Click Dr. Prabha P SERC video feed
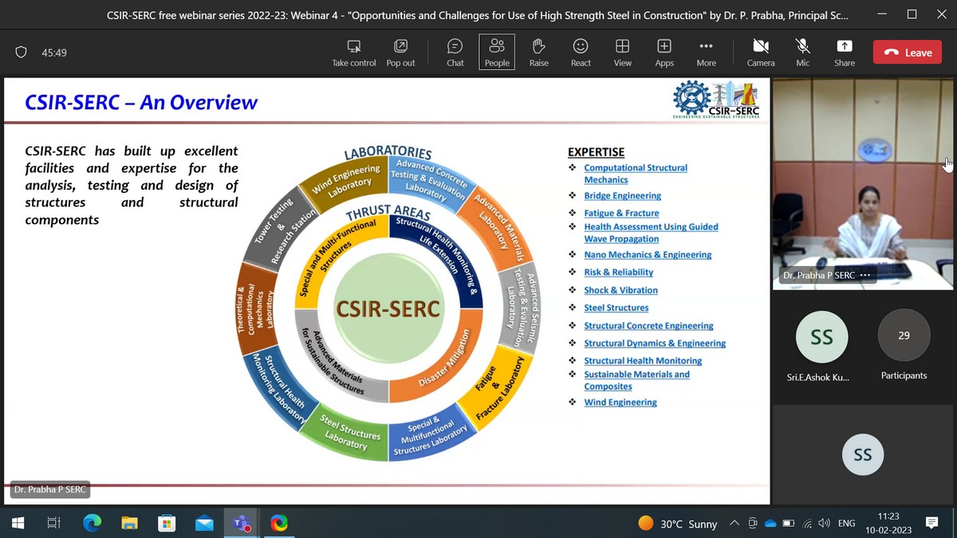 (862, 184)
